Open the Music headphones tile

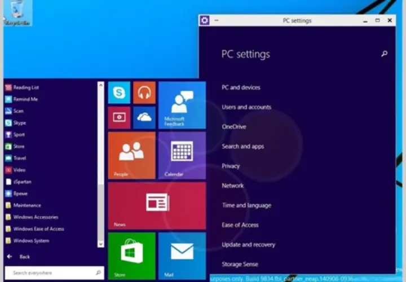(x=144, y=92)
